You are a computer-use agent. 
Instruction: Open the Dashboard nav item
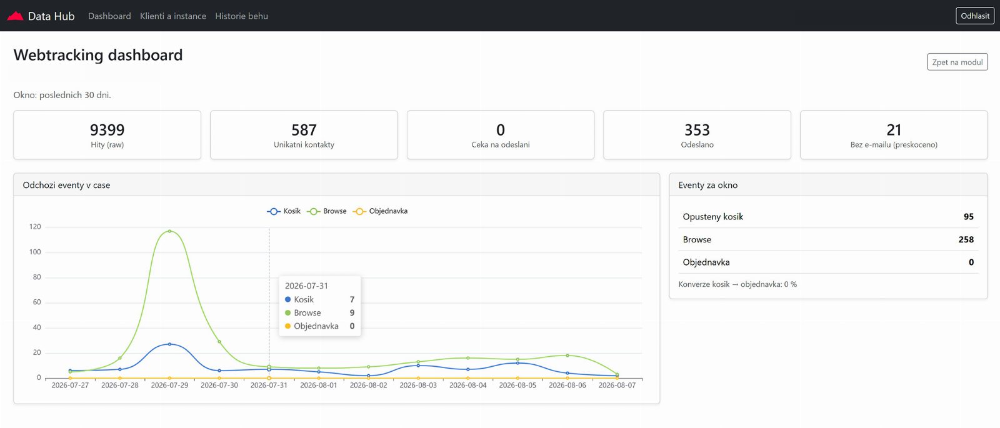point(109,16)
